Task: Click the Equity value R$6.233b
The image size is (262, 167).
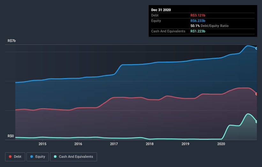Action: click(x=198, y=21)
